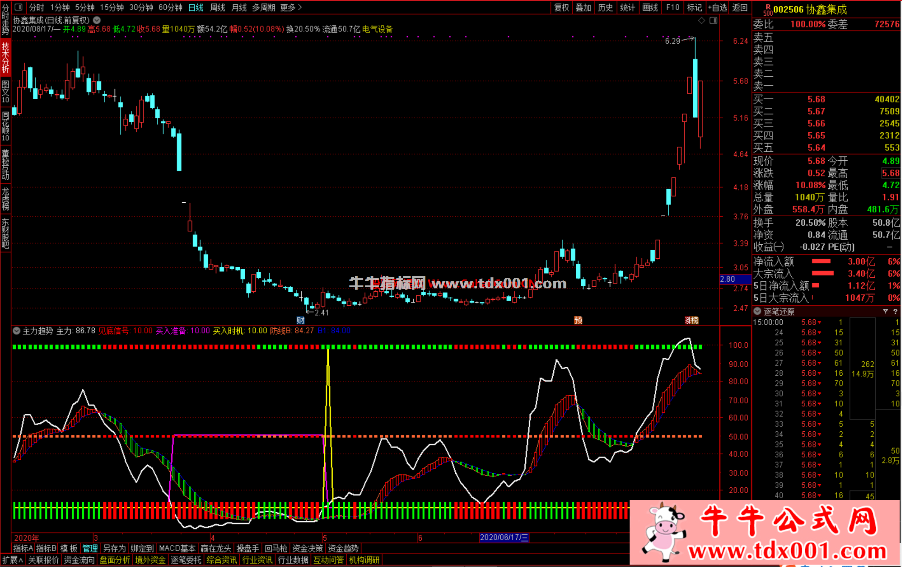Apply the 资金决策 template
This screenshot has height=567, width=902.
pyautogui.click(x=308, y=548)
